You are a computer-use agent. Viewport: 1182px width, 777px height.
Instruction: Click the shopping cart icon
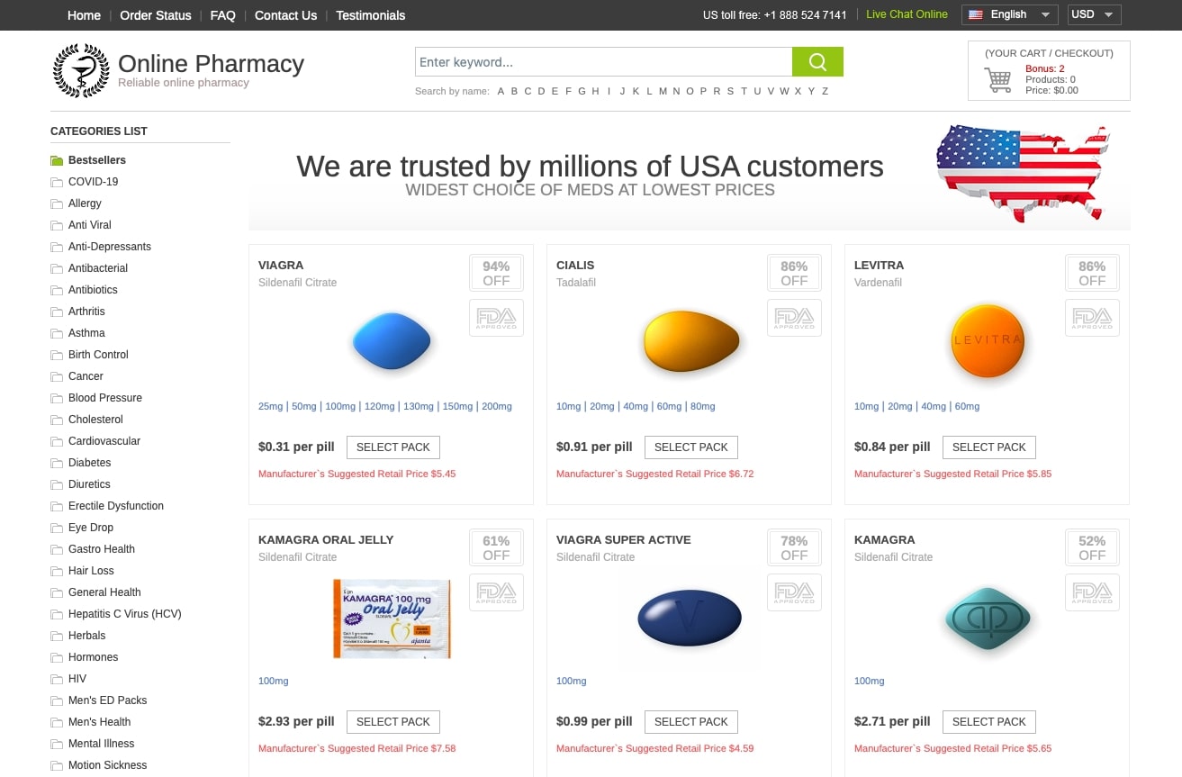997,80
